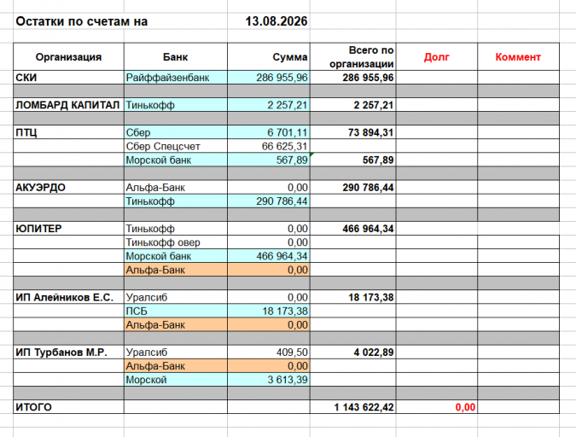Click the 'Сбер' bank cell
Image resolution: width=576 pixels, height=437 pixels.
(x=176, y=132)
